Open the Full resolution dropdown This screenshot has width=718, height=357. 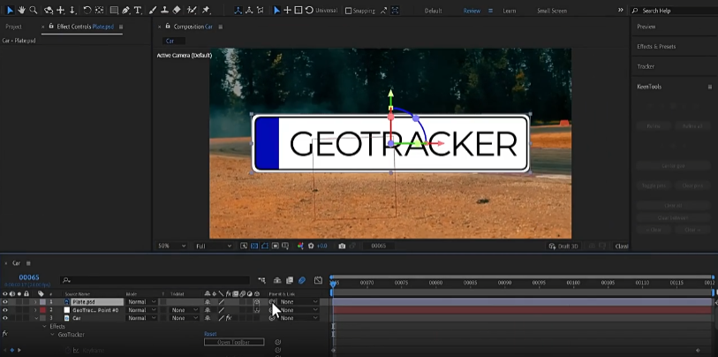(214, 246)
